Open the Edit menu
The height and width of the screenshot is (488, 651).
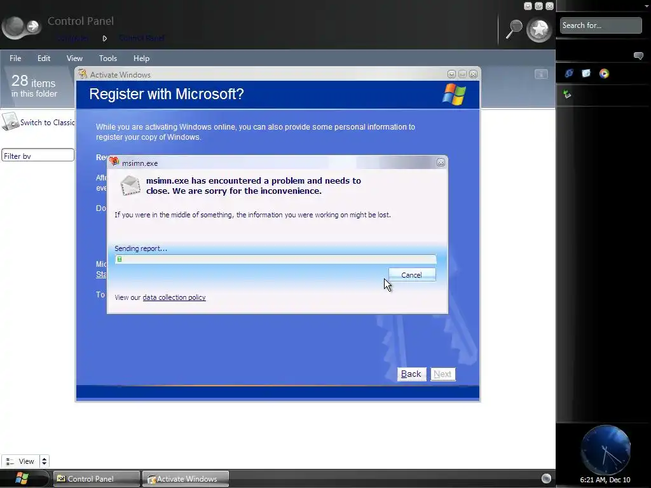[x=44, y=58]
